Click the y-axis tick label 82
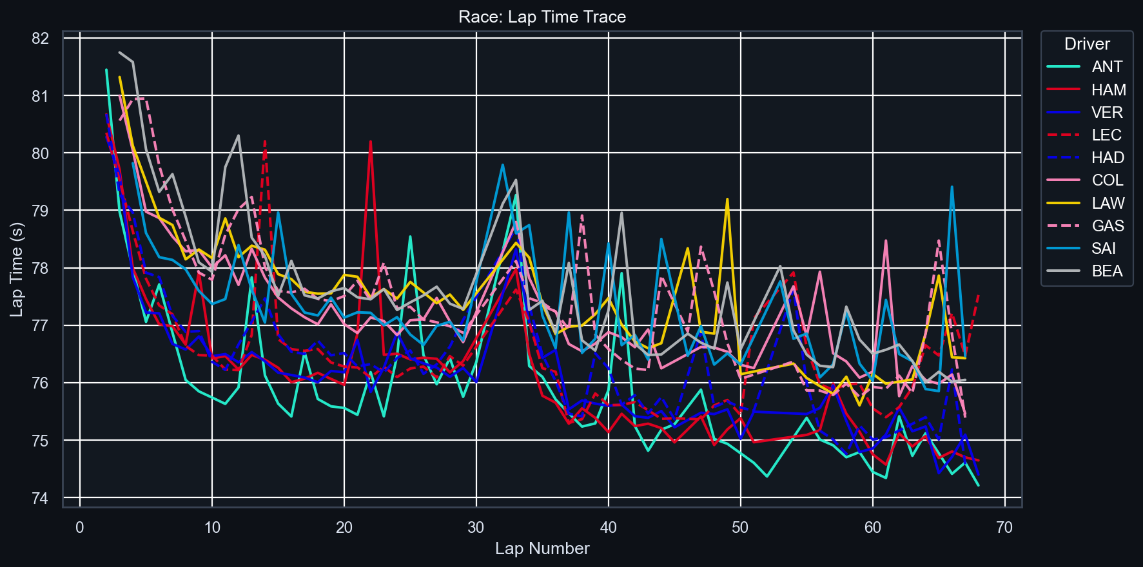 point(40,38)
